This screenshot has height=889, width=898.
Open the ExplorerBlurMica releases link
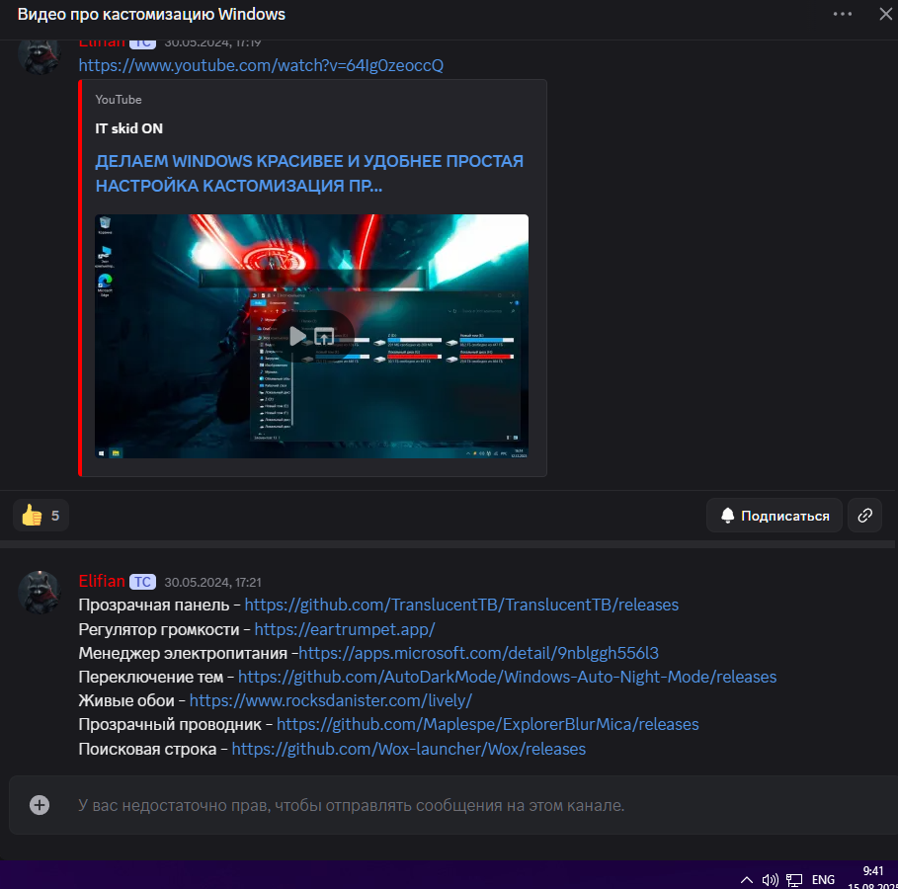488,725
